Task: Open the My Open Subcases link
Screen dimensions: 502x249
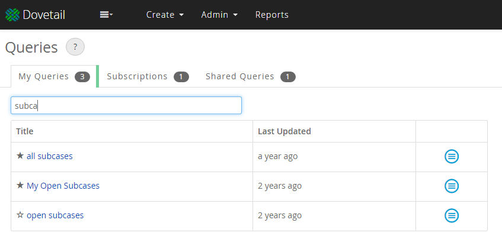Action: (x=63, y=186)
